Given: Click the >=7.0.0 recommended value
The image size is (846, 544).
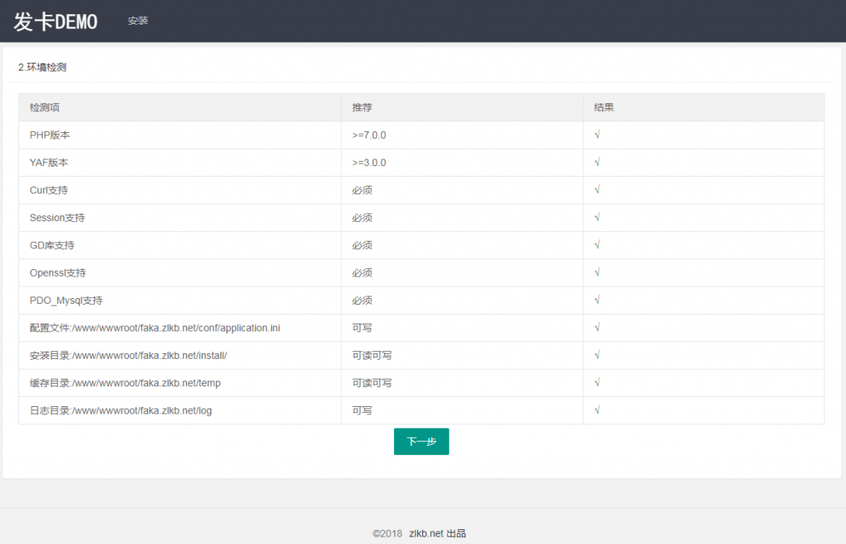Looking at the screenshot, I should tap(369, 135).
